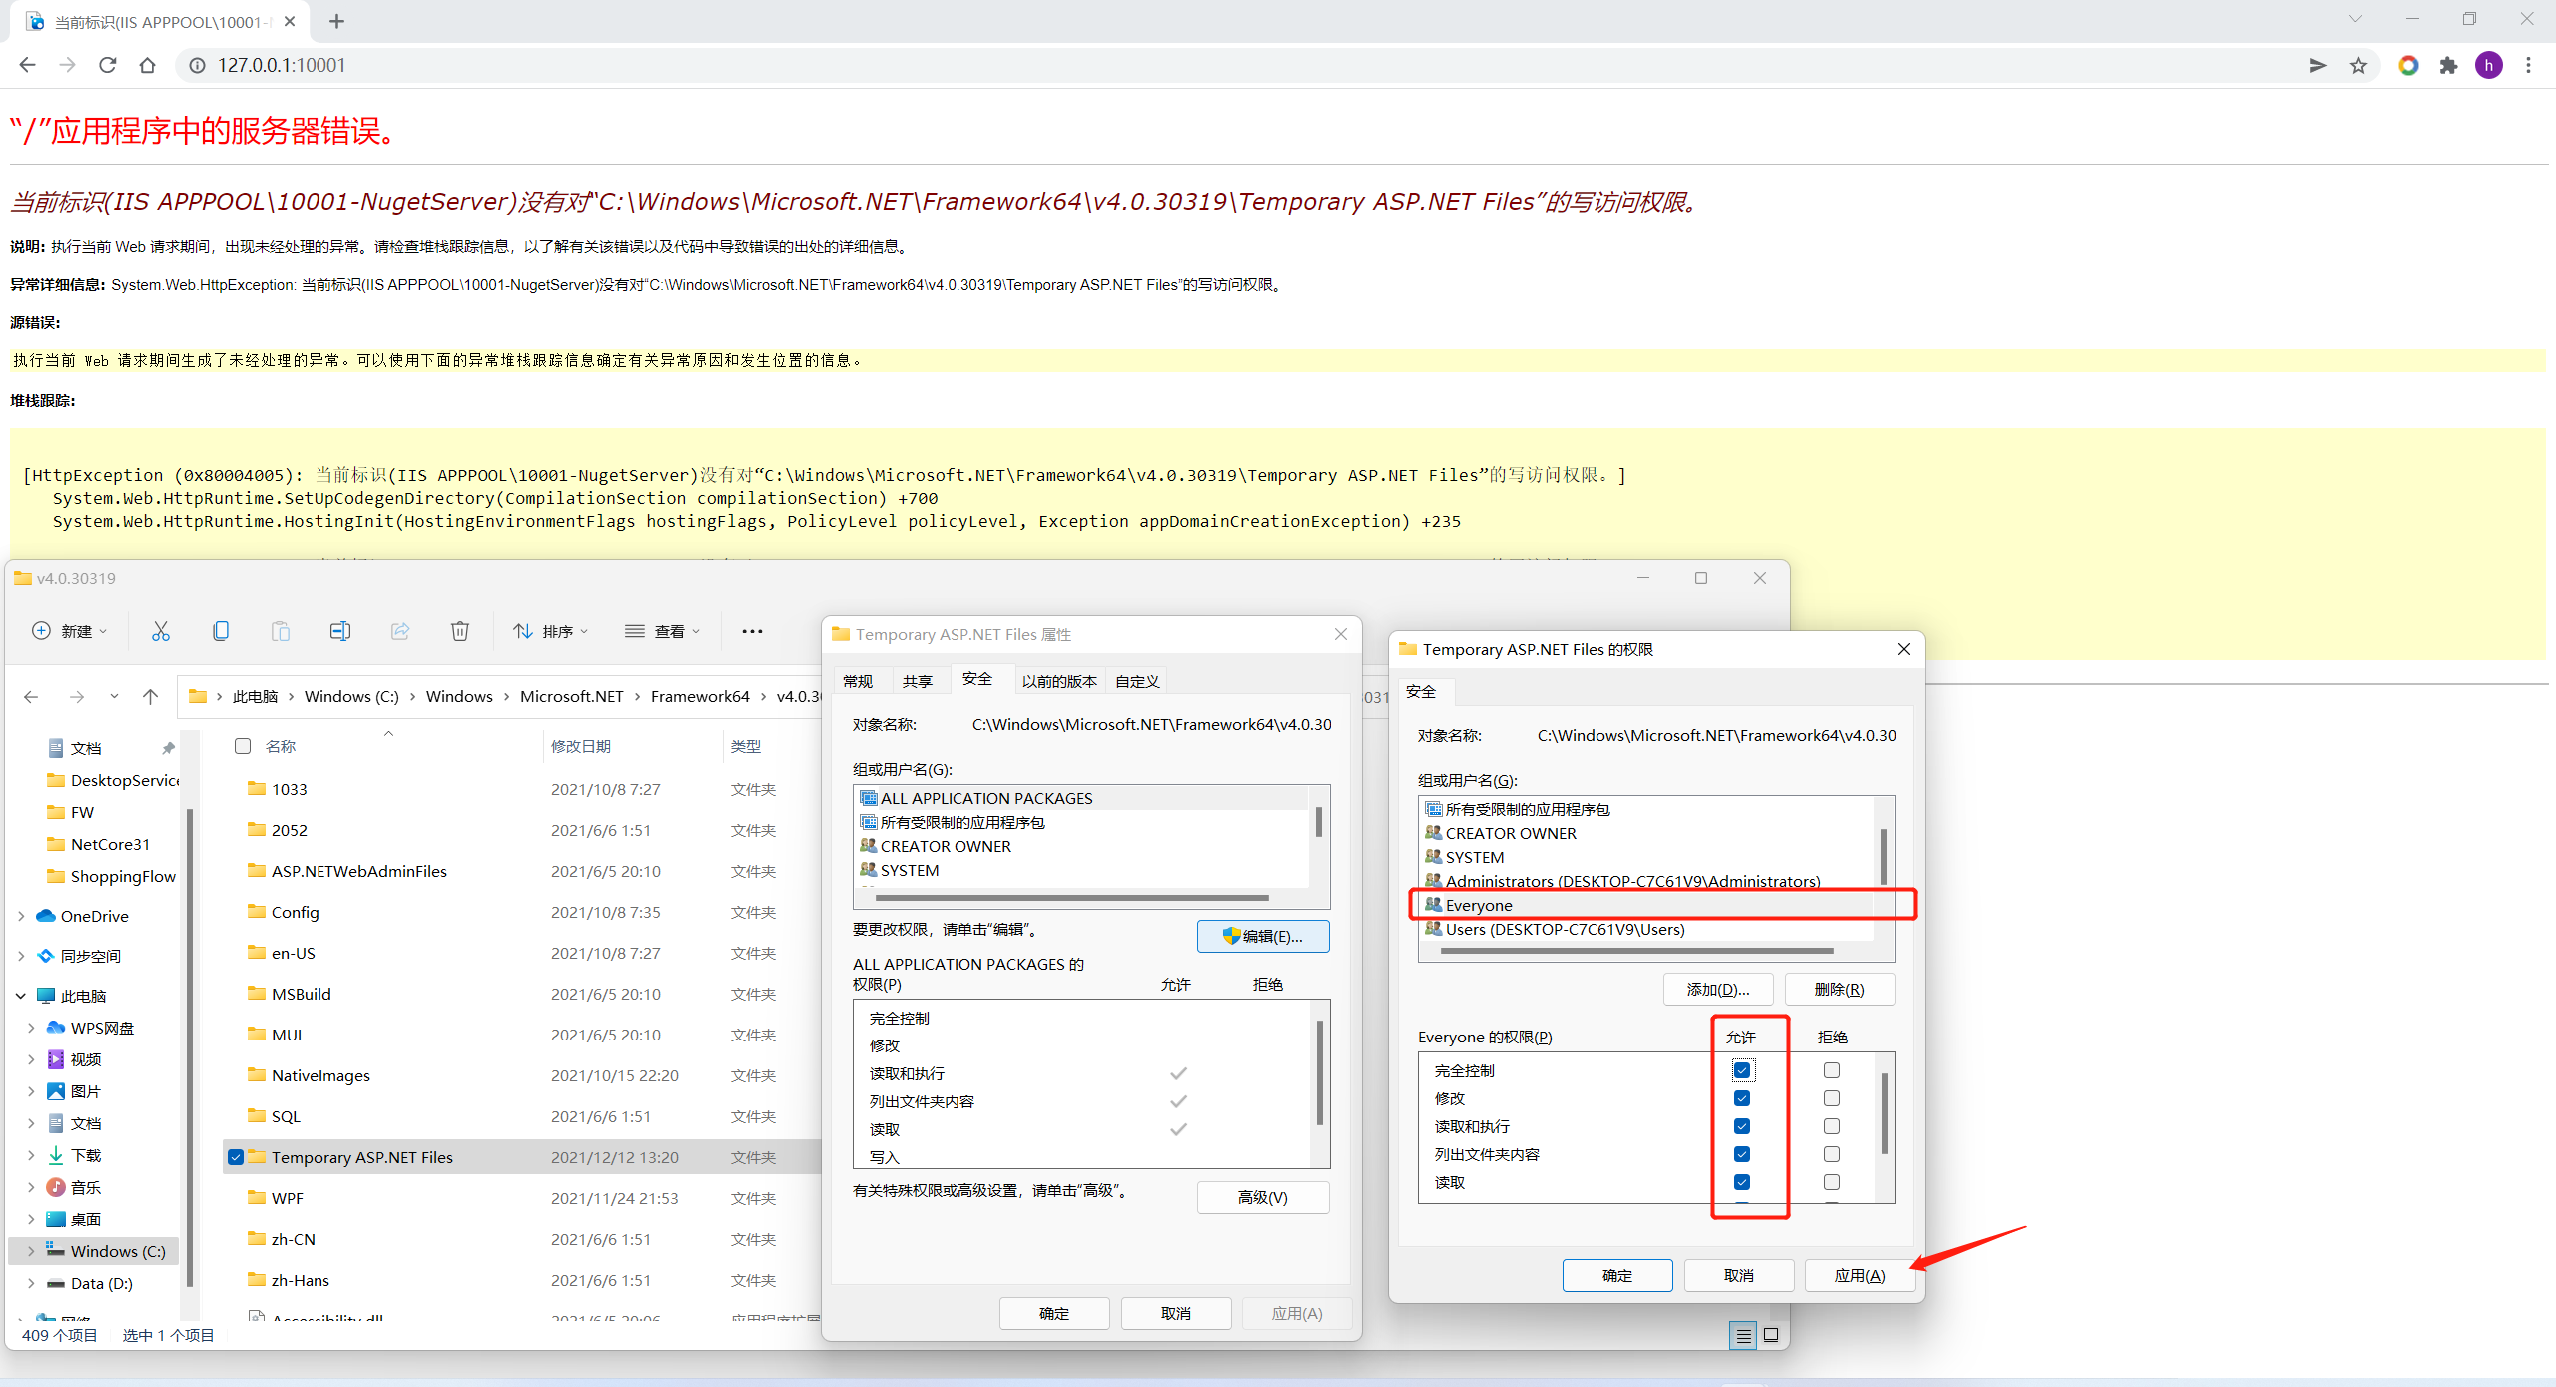The height and width of the screenshot is (1387, 2556).
Task: Click the Delete trash icon in Explorer
Action: tap(460, 631)
